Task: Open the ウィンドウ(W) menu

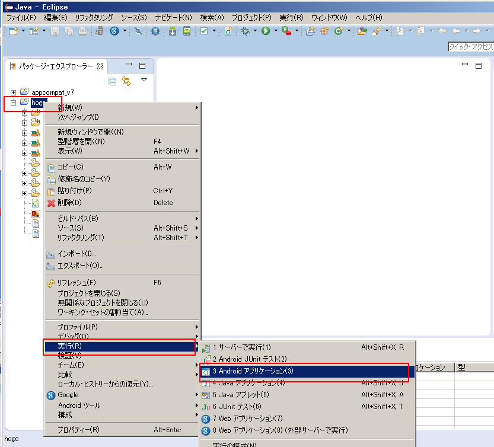Action: [329, 18]
